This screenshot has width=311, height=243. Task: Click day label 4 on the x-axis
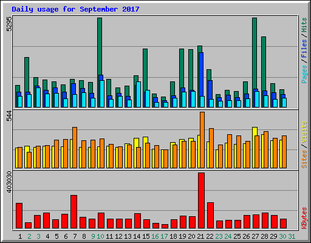click(x=47, y=236)
